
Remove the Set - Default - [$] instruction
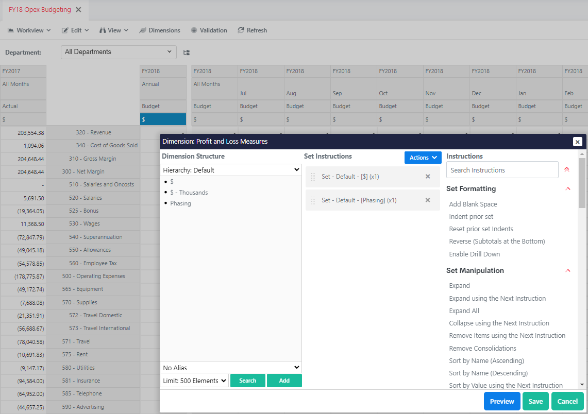(x=427, y=177)
